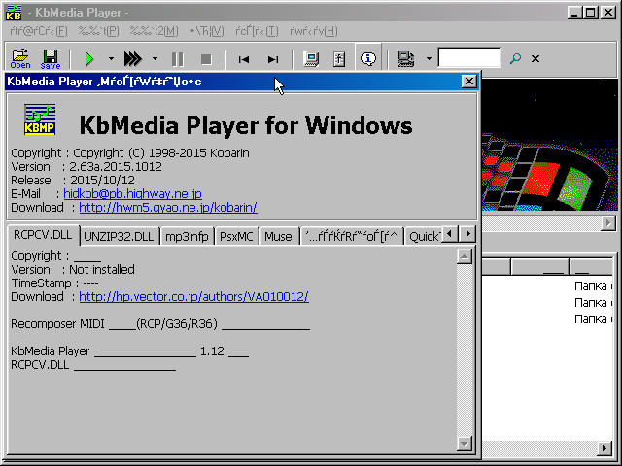Open the hwm5.gyao.ne.jp/kobarin download link
Image resolution: width=622 pixels, height=466 pixels.
[x=168, y=207]
